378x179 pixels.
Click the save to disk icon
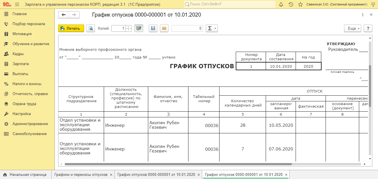click(153, 28)
